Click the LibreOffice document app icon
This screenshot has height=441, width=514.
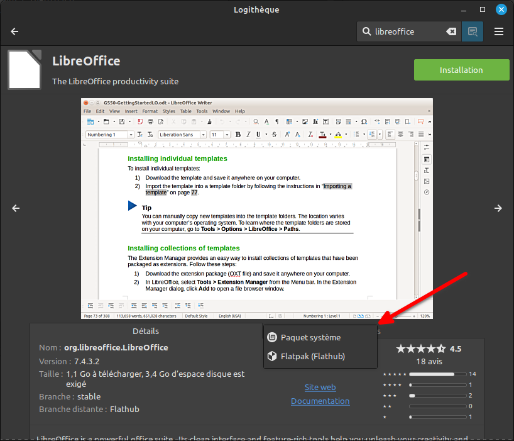click(25, 70)
